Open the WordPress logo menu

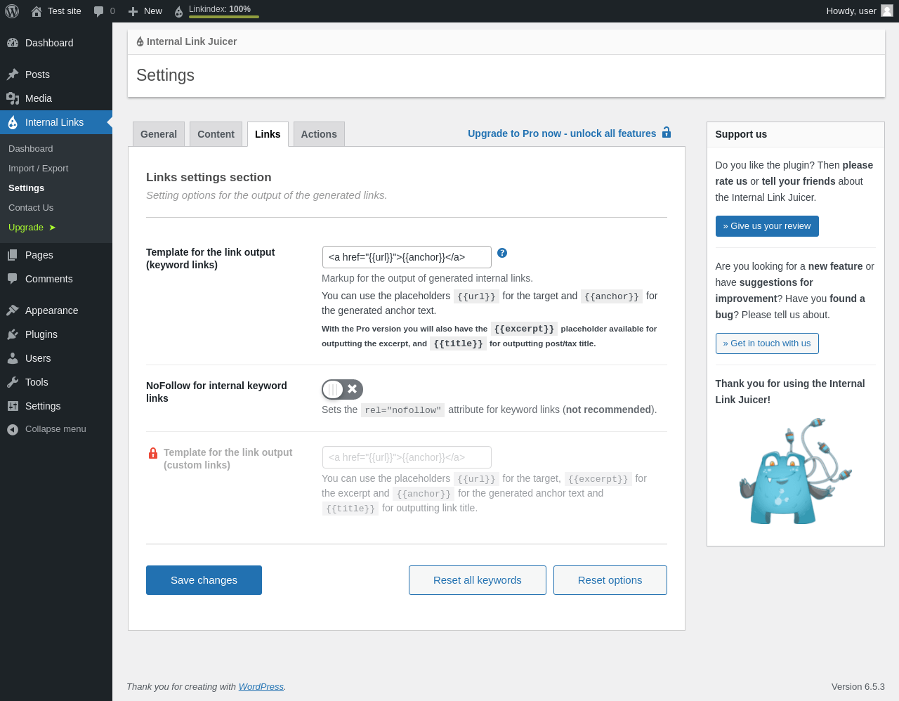12,11
